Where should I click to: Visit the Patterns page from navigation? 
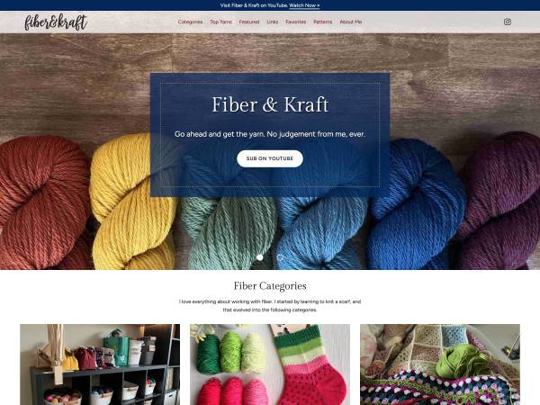[323, 22]
